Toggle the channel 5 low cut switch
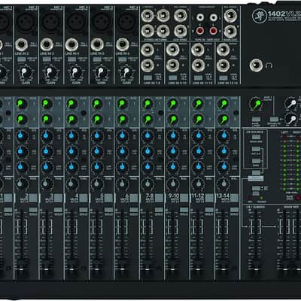This screenshot has height=301, width=301. (x=97, y=59)
